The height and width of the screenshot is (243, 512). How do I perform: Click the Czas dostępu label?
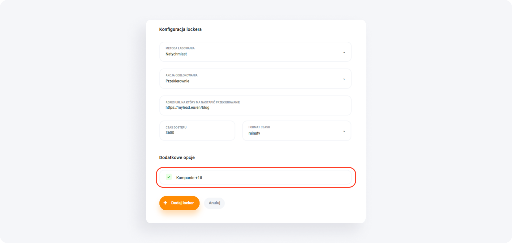coord(176,128)
